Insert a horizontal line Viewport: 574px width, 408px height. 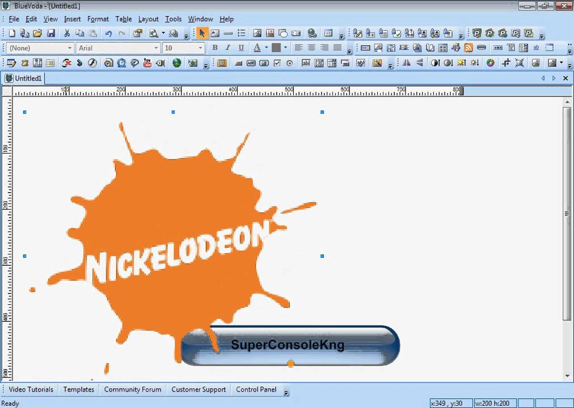point(228,33)
